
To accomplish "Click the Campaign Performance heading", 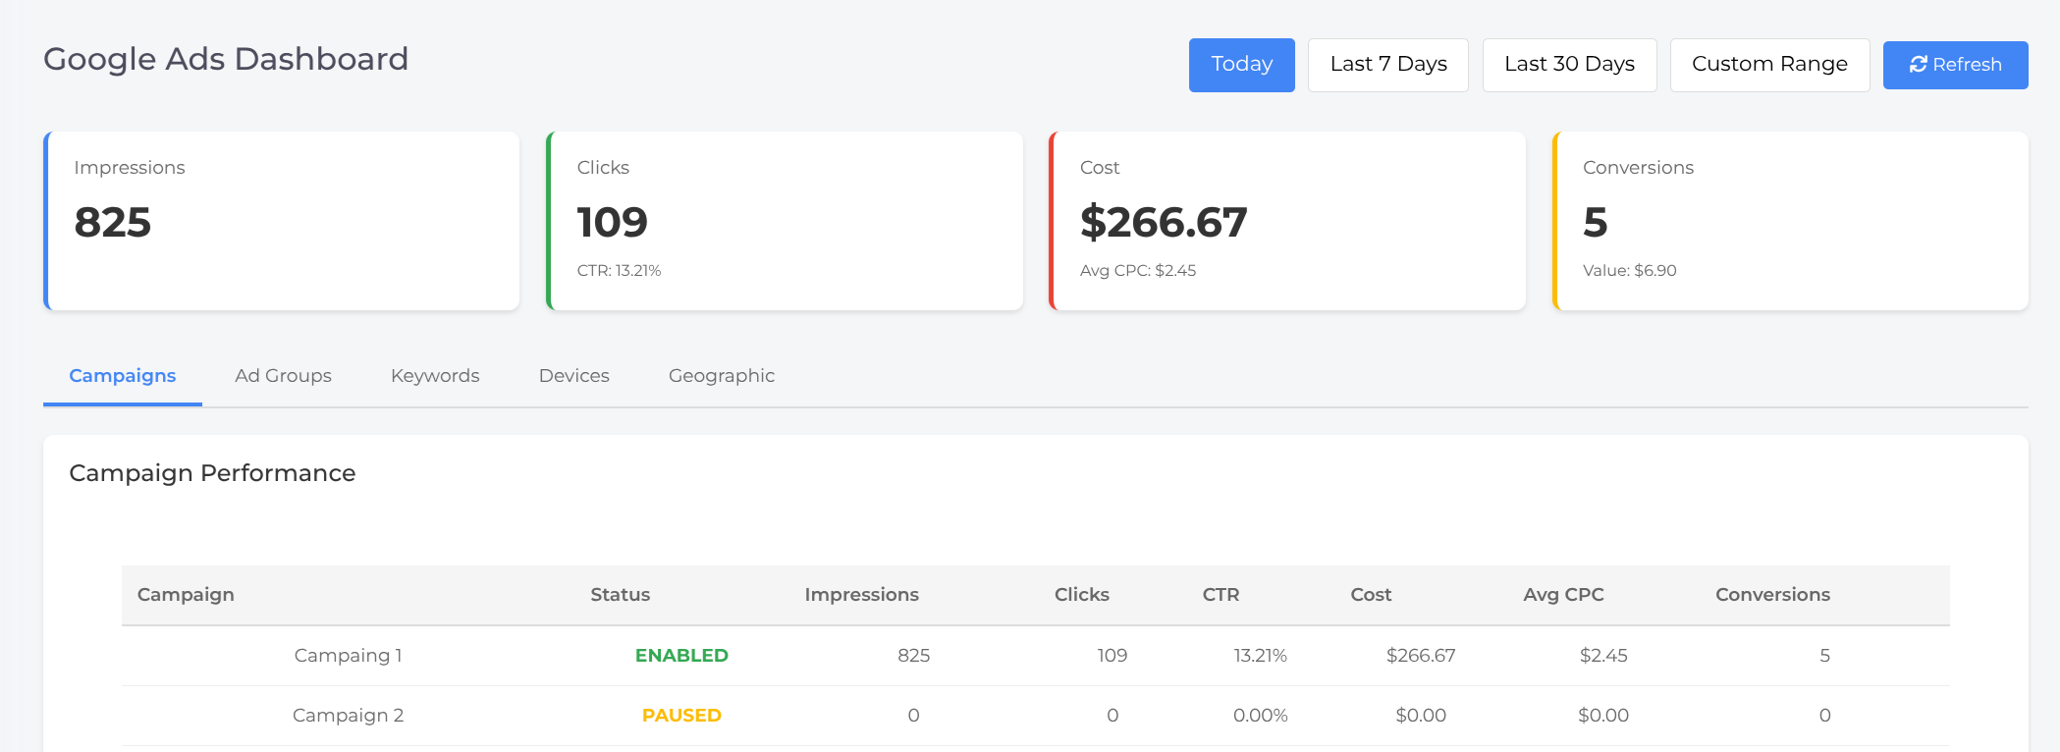I will point(212,473).
